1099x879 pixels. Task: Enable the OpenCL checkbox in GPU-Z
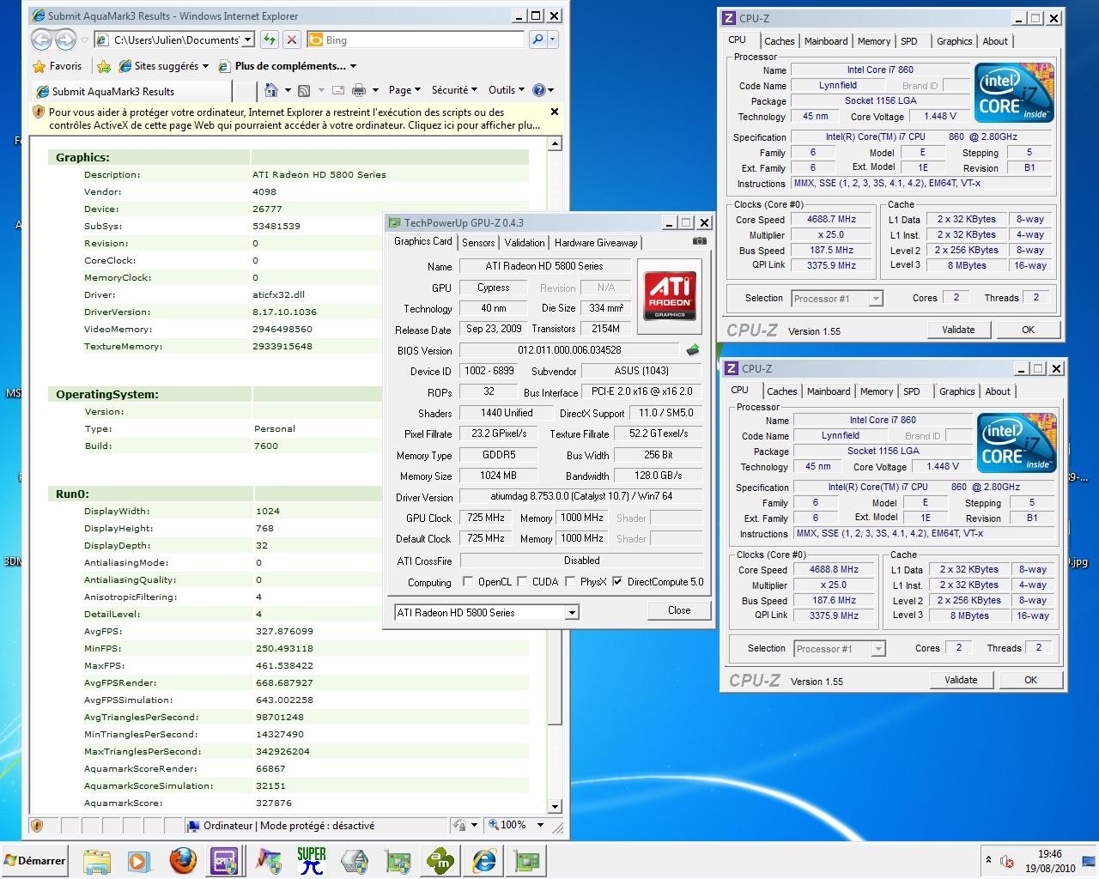click(468, 581)
